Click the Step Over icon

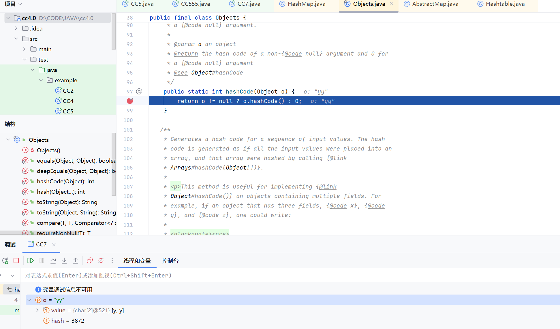[53, 261]
